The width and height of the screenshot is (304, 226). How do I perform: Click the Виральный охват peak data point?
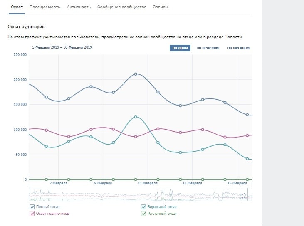[136, 117]
